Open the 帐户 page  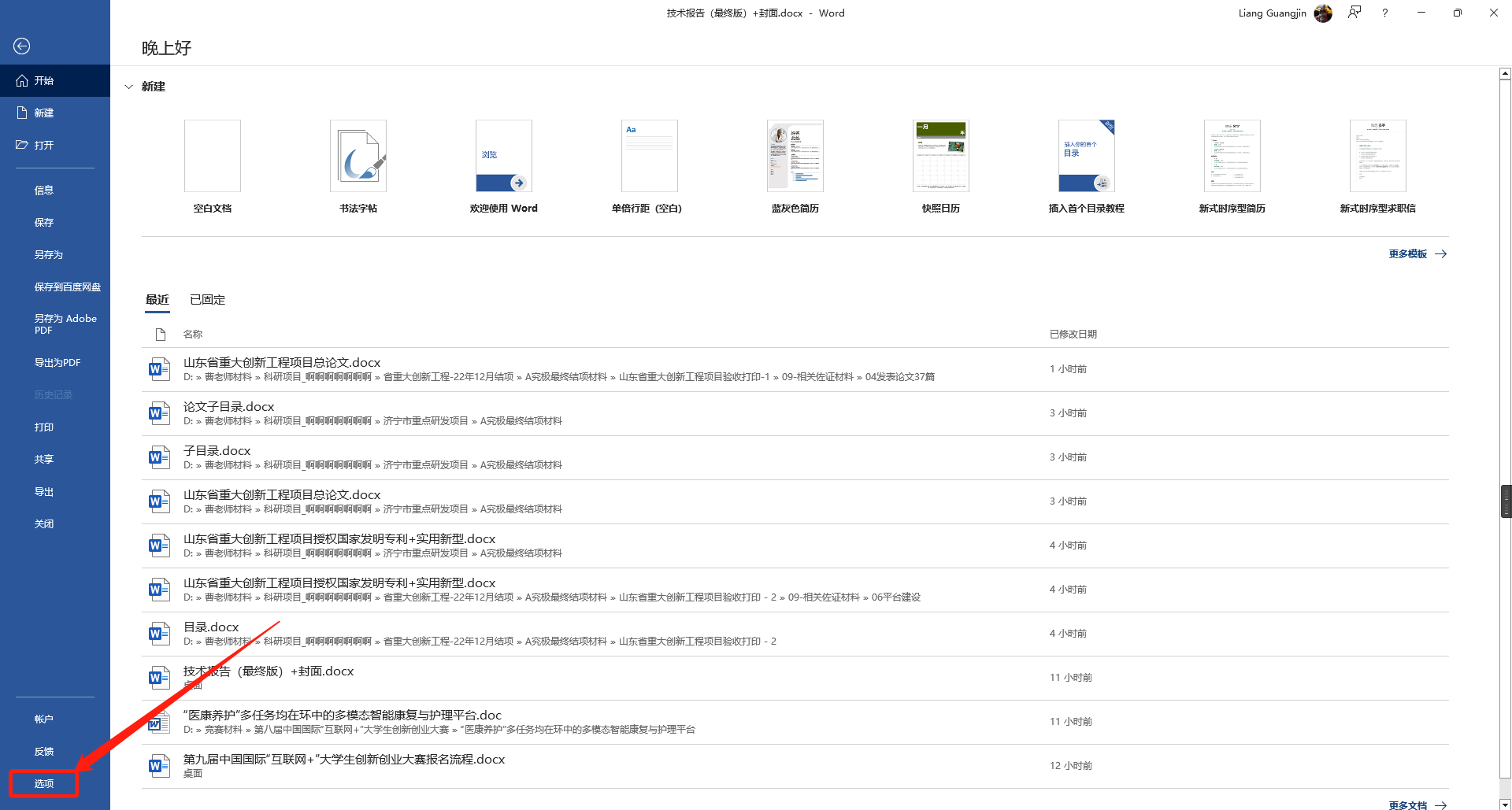[55, 719]
